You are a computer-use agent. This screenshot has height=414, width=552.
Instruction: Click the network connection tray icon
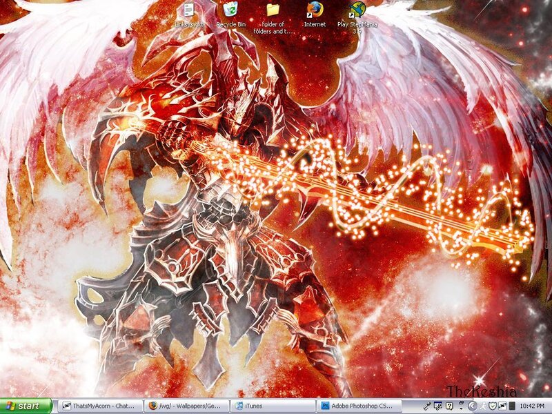tap(502, 406)
